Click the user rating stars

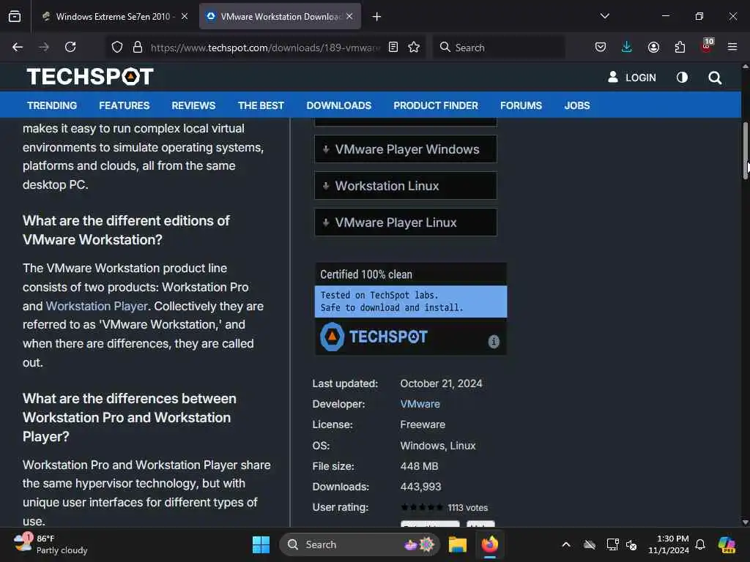click(421, 507)
